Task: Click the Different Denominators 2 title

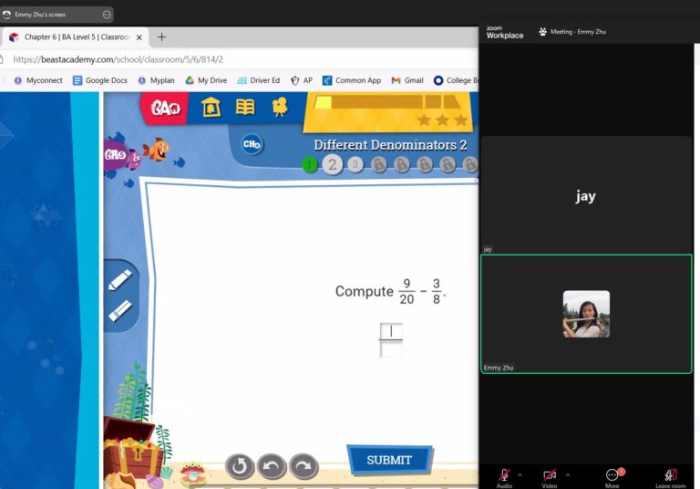Action: click(x=390, y=145)
